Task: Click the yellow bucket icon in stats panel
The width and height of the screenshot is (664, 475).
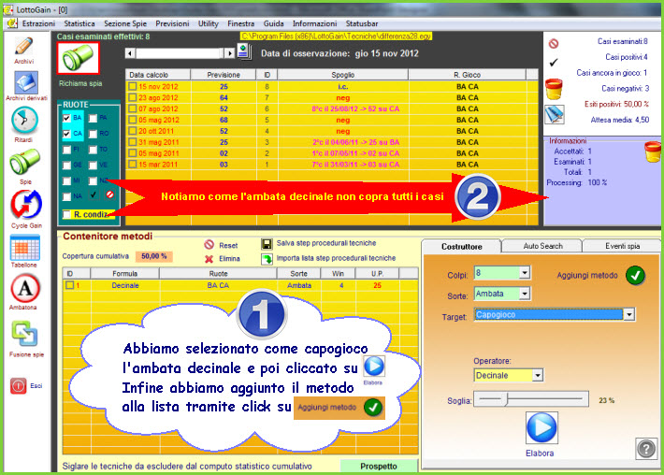Action: [x=554, y=89]
